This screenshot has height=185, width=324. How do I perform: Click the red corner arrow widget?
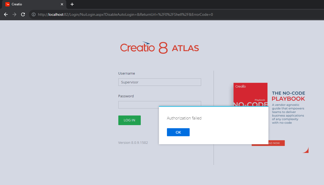pyautogui.click(x=306, y=150)
